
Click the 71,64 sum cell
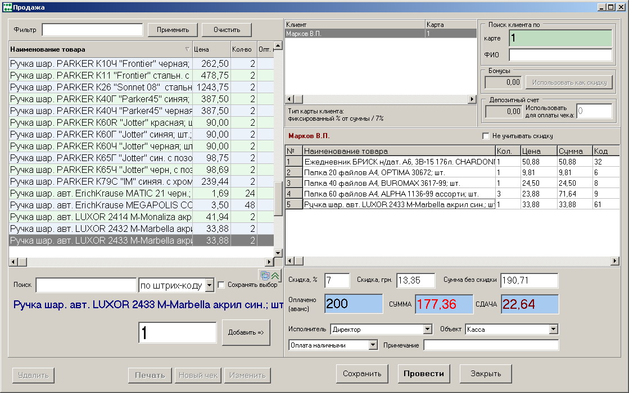[575, 194]
